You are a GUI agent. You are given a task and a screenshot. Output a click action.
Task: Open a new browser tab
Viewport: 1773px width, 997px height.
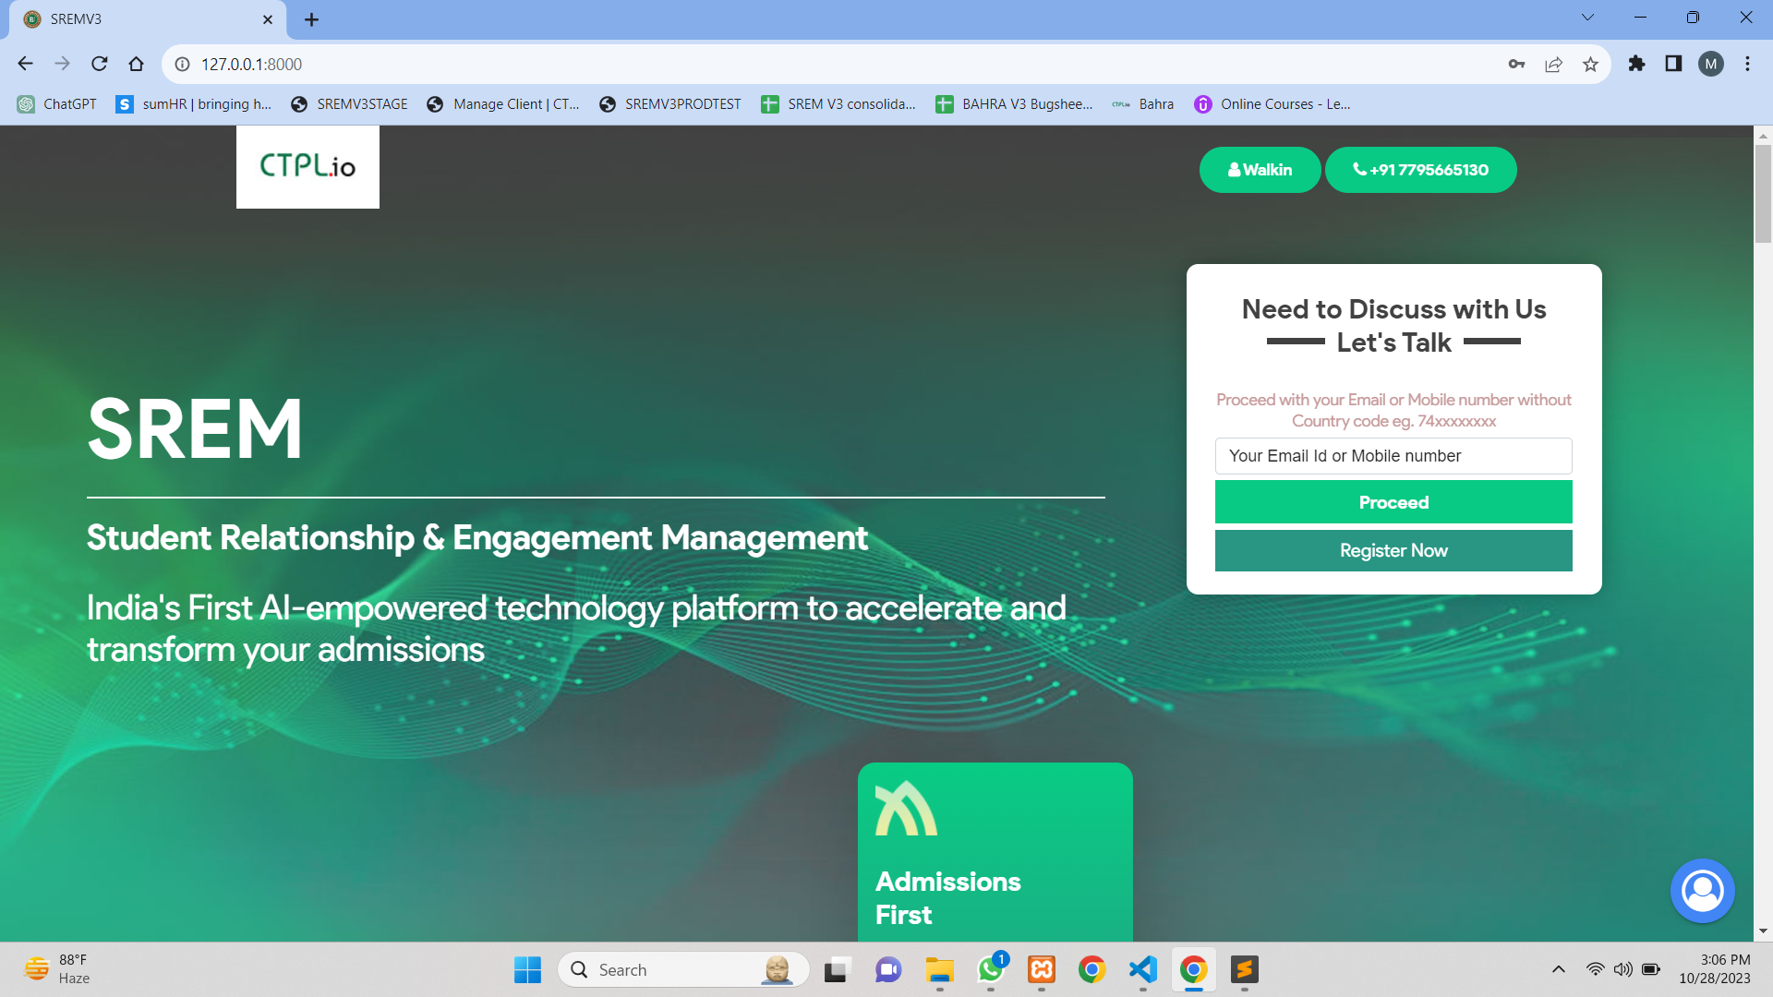pyautogui.click(x=312, y=19)
